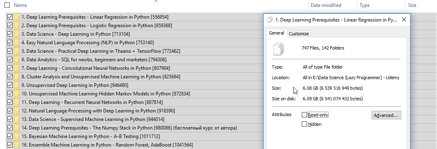The image size is (437, 149).
Task: Select folder name '9. Unsupervised Deep Learning in Python [846480]'
Action: click(75, 85)
